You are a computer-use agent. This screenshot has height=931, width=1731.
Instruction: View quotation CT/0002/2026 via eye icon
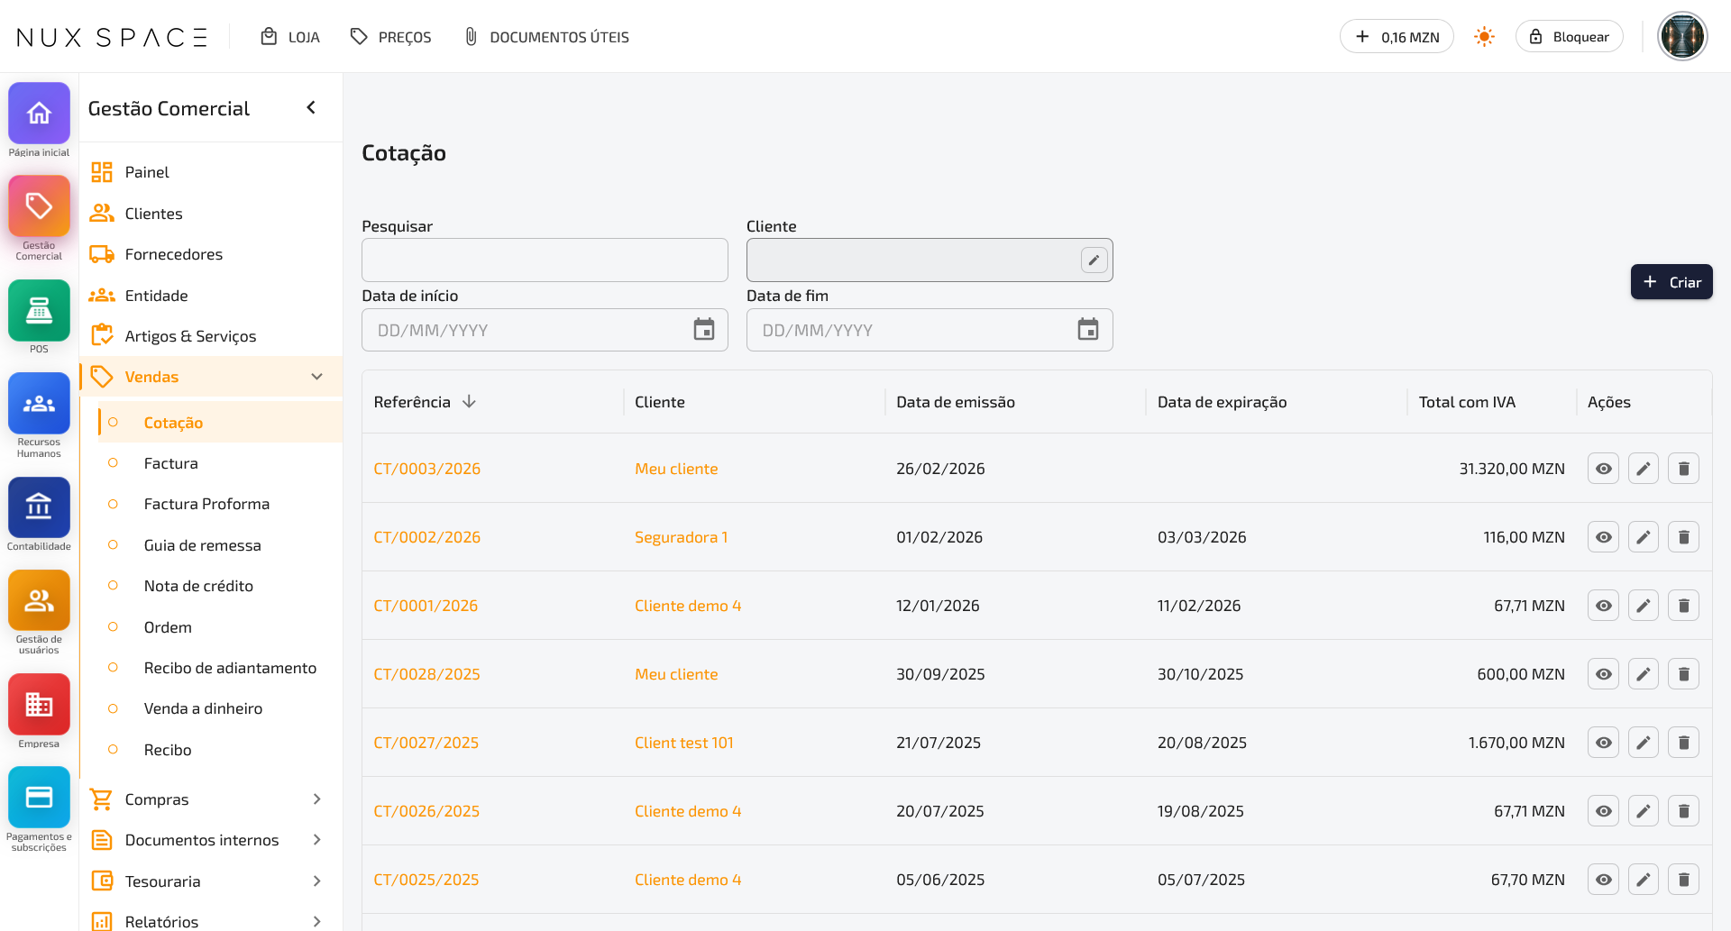coord(1603,537)
